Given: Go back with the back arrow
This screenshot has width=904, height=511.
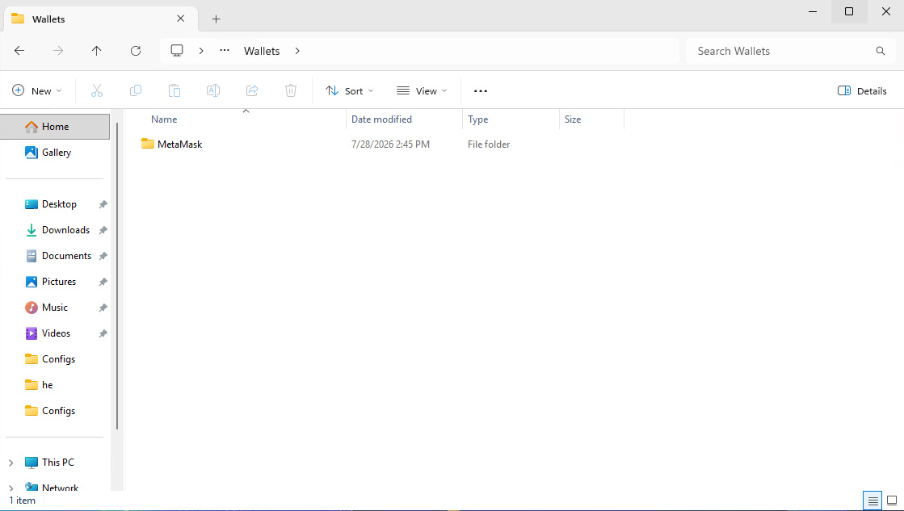Looking at the screenshot, I should 19,51.
